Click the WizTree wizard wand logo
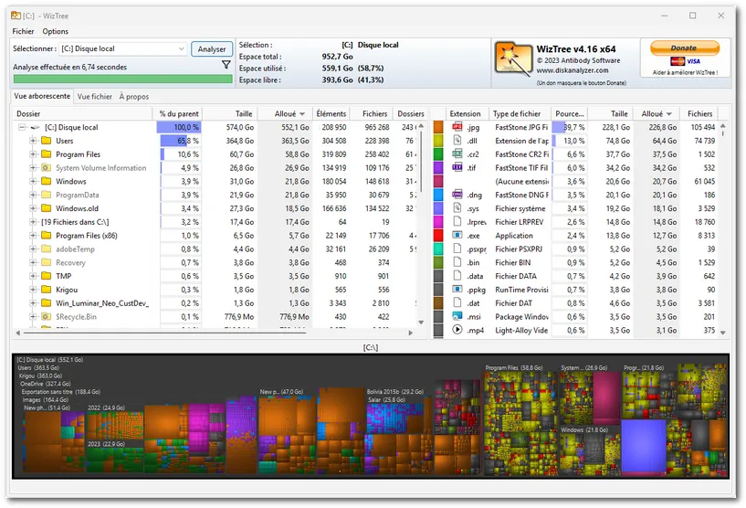Viewport: 746px width, 508px height. tap(513, 59)
